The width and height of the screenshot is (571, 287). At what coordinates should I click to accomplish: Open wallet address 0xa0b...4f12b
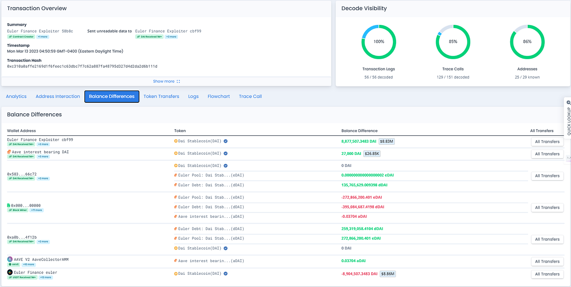[22, 237]
